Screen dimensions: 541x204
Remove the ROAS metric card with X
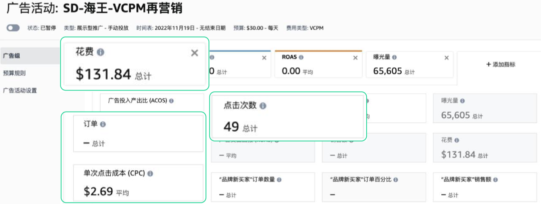355,58
